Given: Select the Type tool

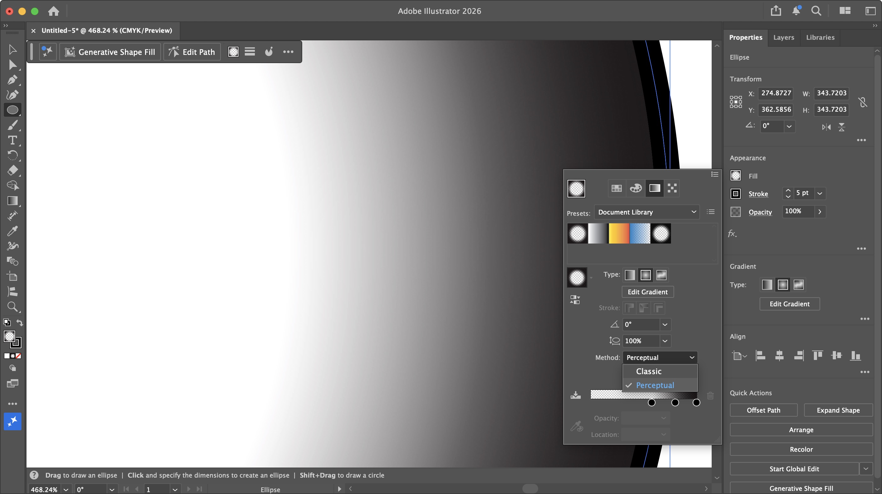Looking at the screenshot, I should [12, 140].
